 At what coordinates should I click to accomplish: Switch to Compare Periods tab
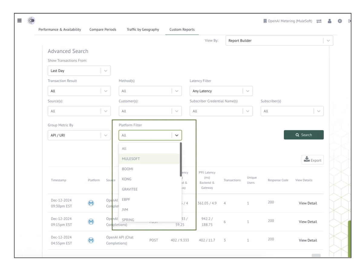[x=103, y=30]
